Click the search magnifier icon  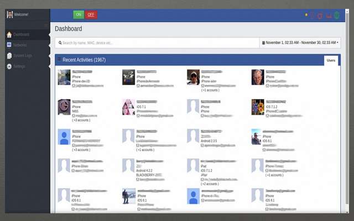click(60, 43)
